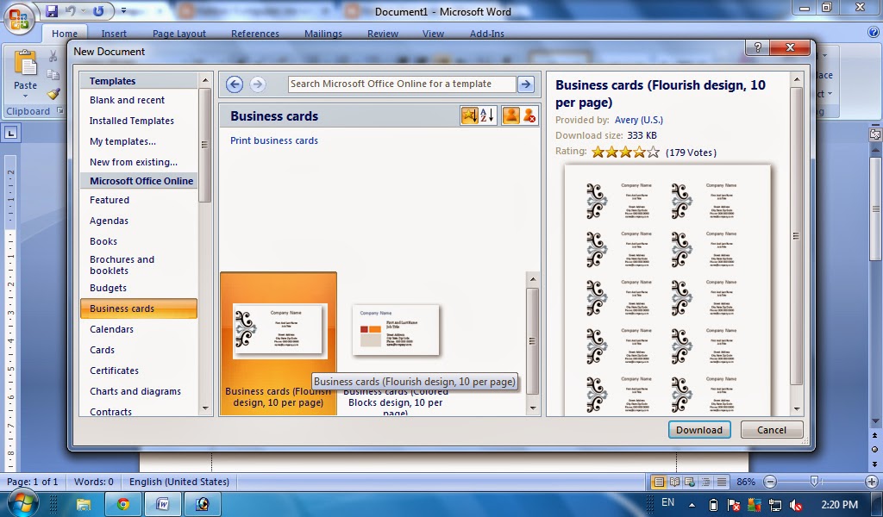Open the Page Layout ribbon tab

[179, 34]
